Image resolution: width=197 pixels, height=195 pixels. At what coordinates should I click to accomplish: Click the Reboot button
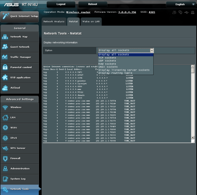(93, 4)
